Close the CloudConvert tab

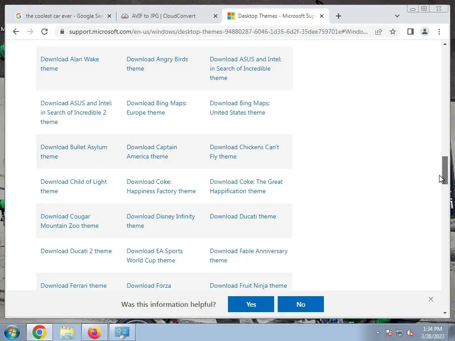pyautogui.click(x=216, y=16)
